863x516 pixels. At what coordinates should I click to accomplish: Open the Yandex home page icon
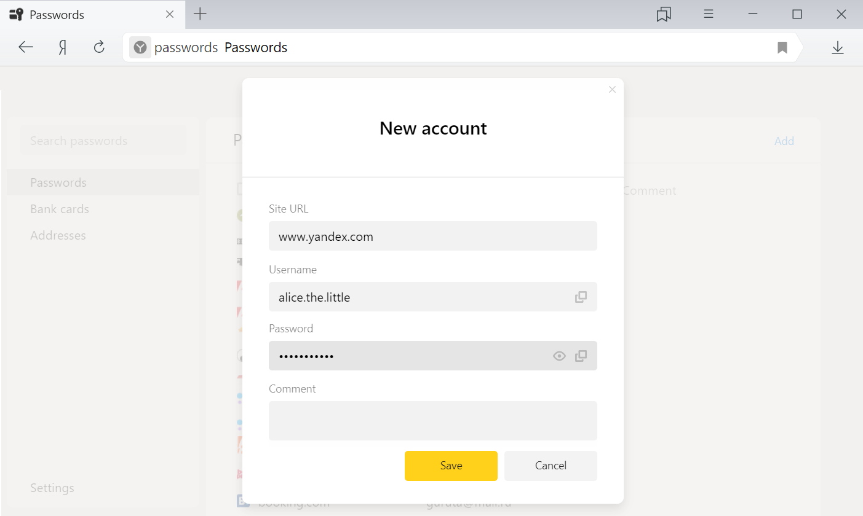click(x=63, y=47)
